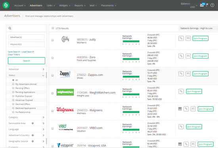
Task: Get links icon for zulily row
Action: (x=181, y=38)
